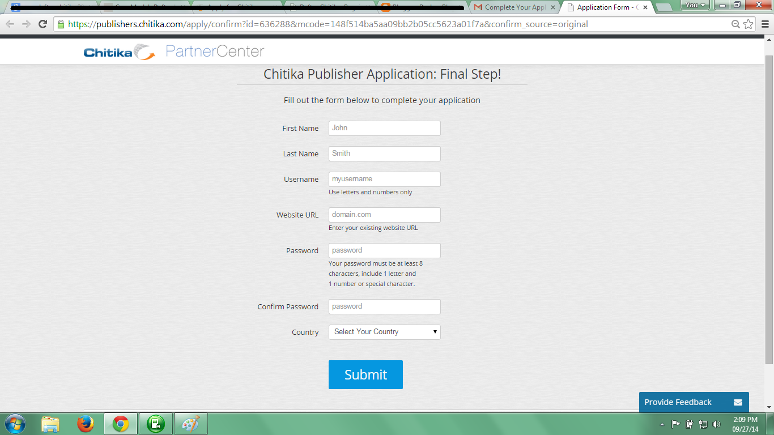Submit the publisher application form
Image resolution: width=774 pixels, height=435 pixels.
pyautogui.click(x=365, y=374)
